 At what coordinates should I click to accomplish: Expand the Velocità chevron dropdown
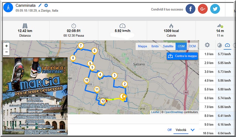192,130
